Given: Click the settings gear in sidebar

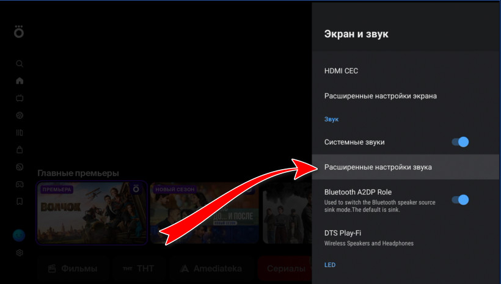Looking at the screenshot, I should pyautogui.click(x=20, y=252).
